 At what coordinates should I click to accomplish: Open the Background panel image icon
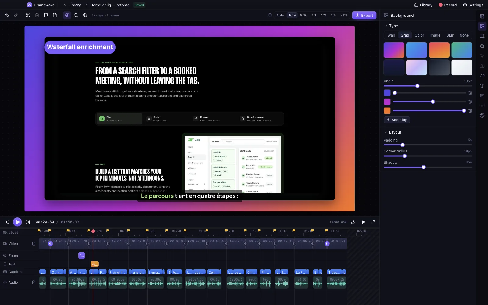click(482, 27)
